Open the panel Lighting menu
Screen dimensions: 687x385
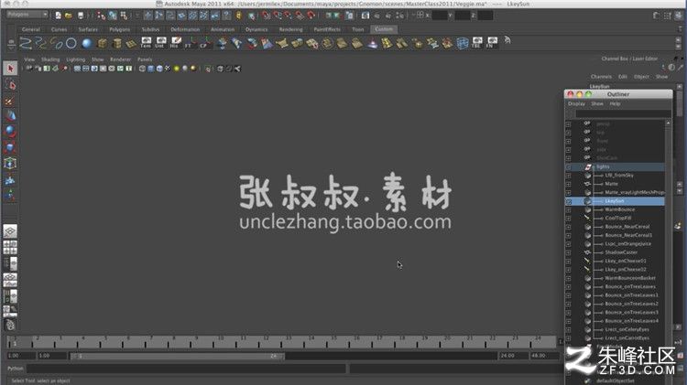click(76, 59)
